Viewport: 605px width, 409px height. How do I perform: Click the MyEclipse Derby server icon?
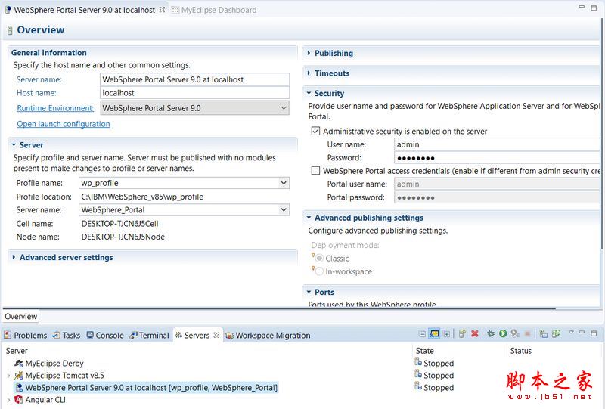point(18,363)
